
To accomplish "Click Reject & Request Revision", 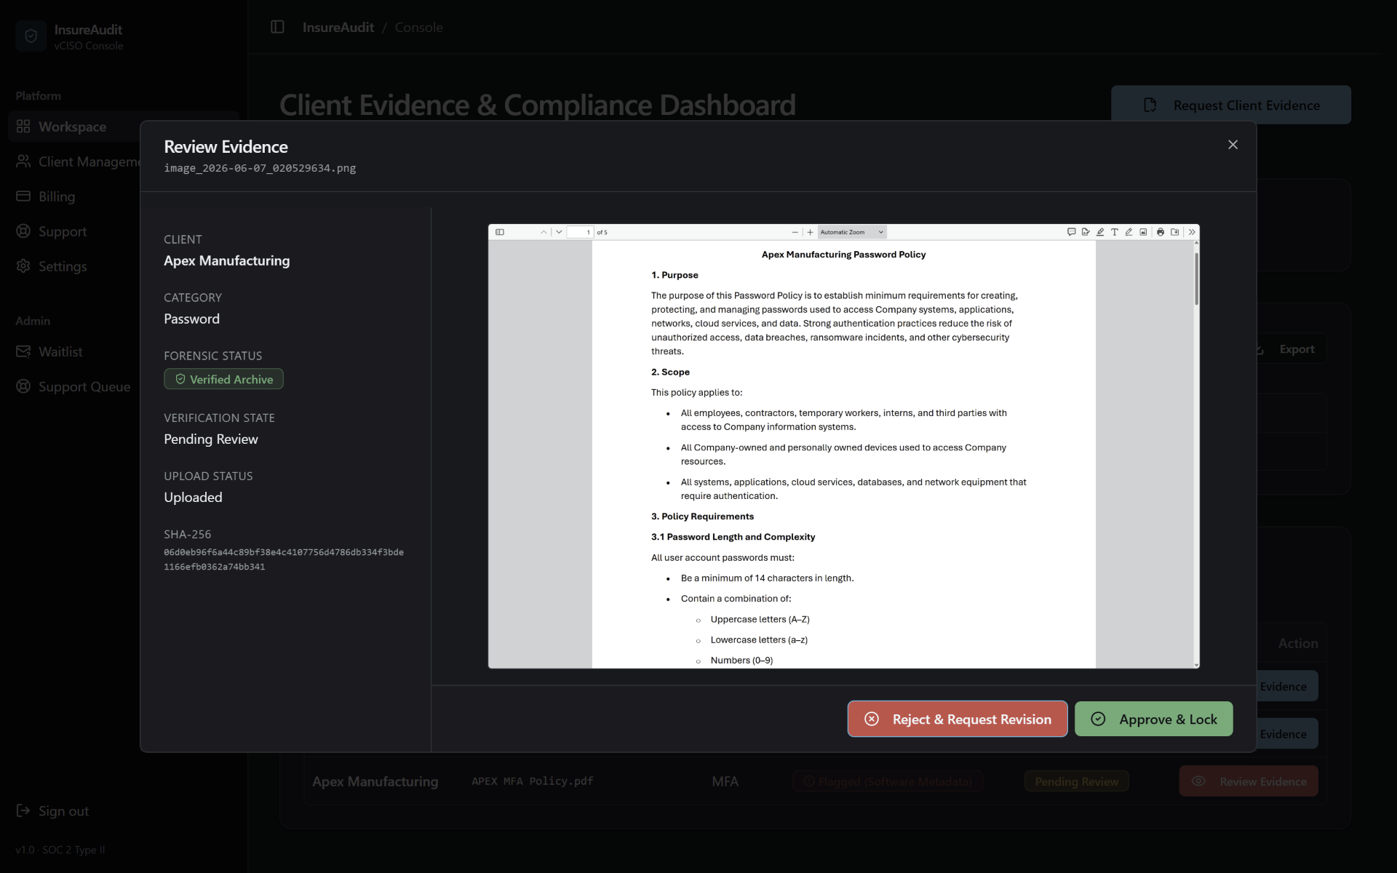I will click(x=957, y=719).
